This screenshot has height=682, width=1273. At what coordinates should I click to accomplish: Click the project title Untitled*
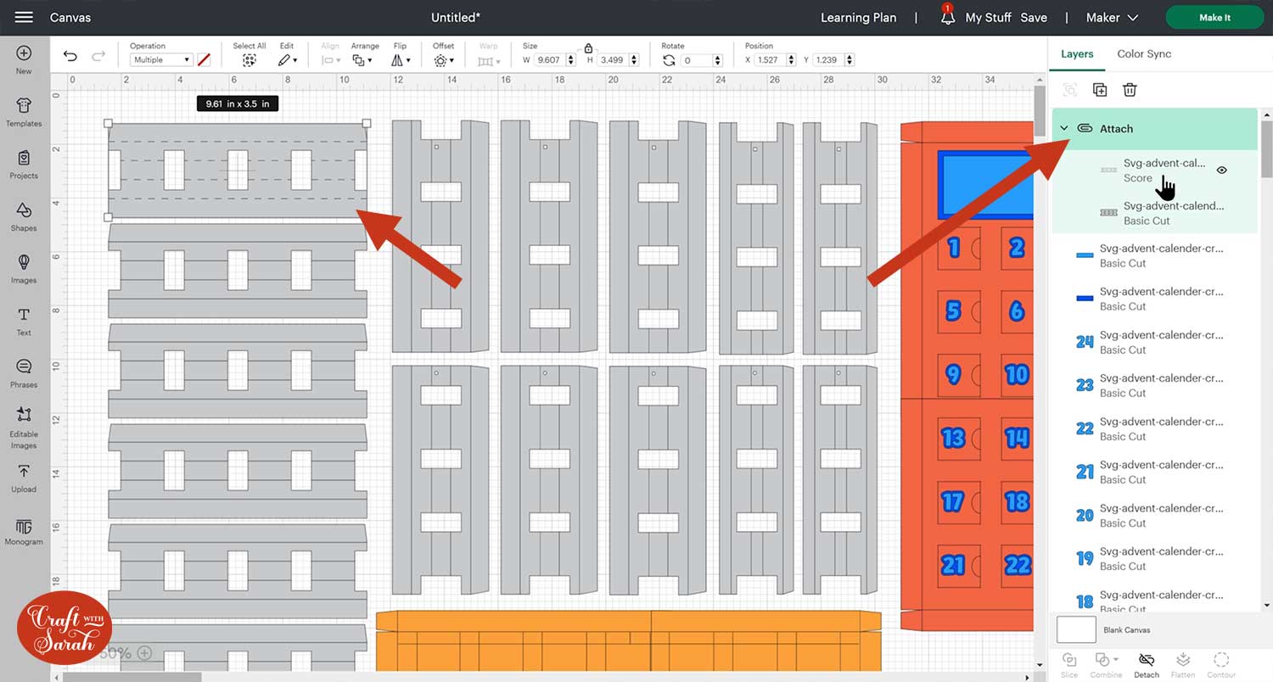coord(455,17)
